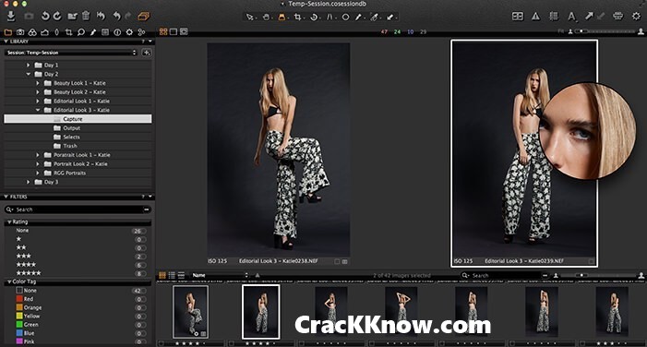
Task: Expand the Day 1 folder
Action: point(28,66)
